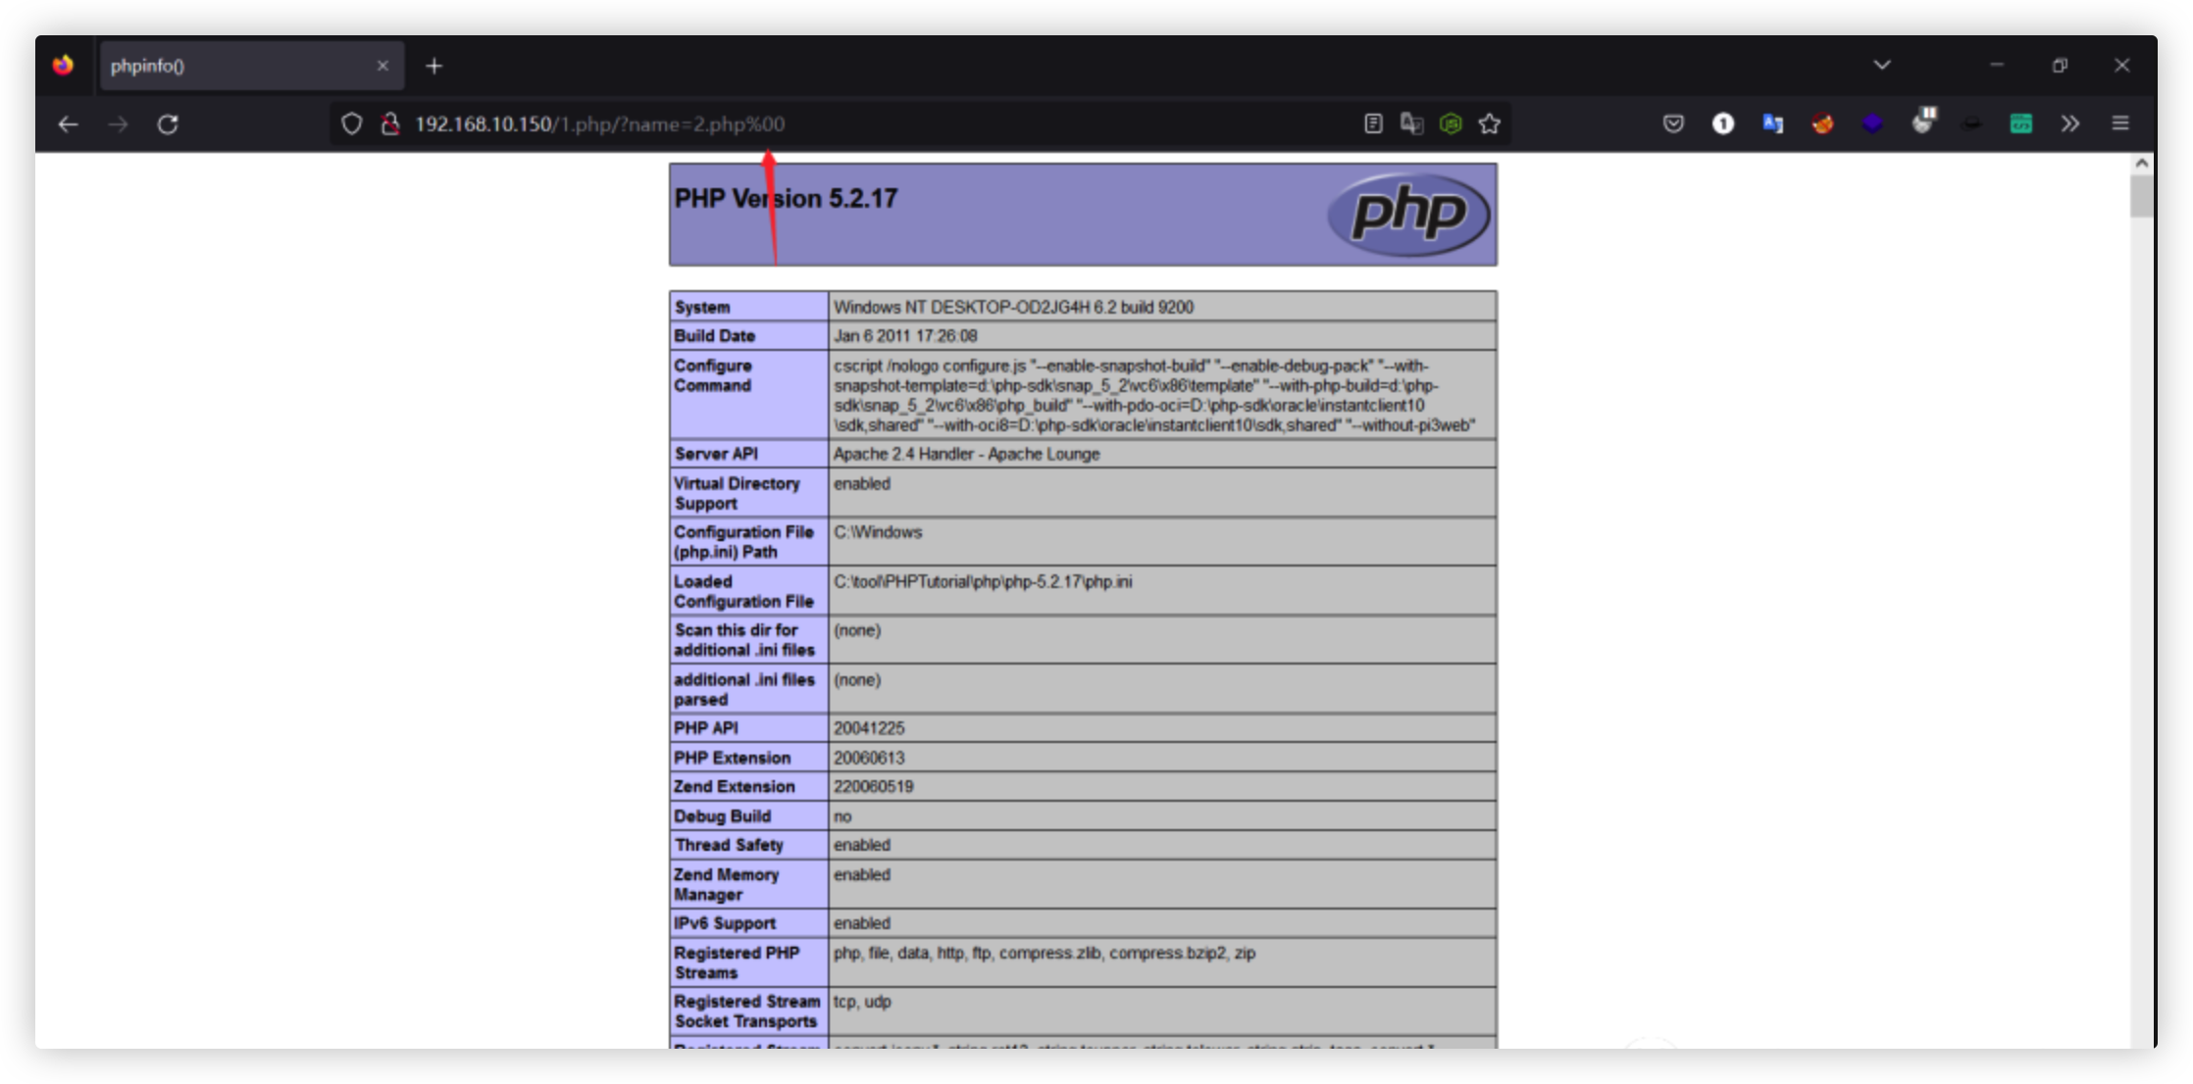Open Google Translate extension icon
This screenshot has height=1084, width=2193.
(x=1772, y=124)
